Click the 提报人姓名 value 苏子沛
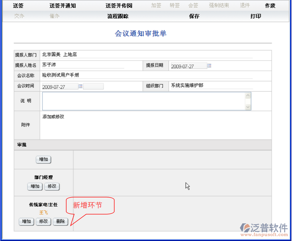This screenshot has width=292, height=241. (49, 65)
